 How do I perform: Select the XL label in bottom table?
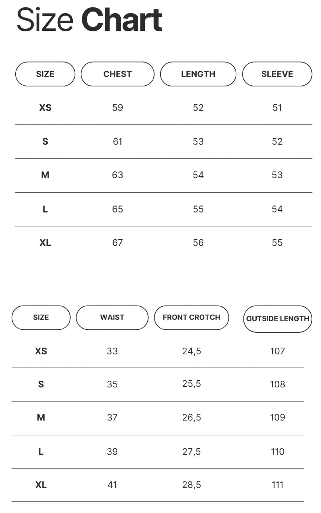coord(41,485)
